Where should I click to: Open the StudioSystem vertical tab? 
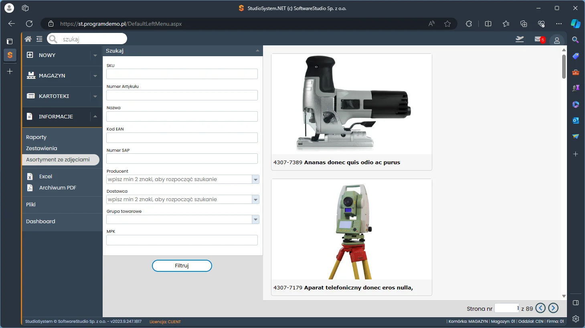point(10,55)
